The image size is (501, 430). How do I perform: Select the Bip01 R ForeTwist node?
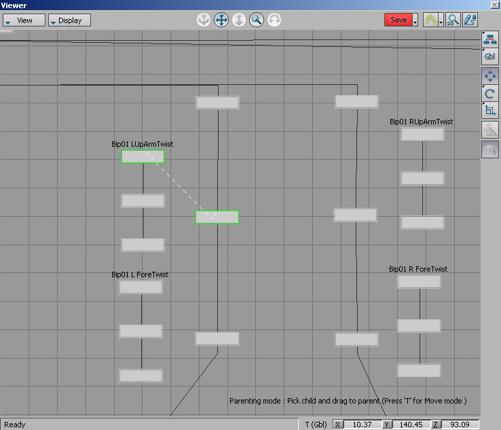click(420, 282)
